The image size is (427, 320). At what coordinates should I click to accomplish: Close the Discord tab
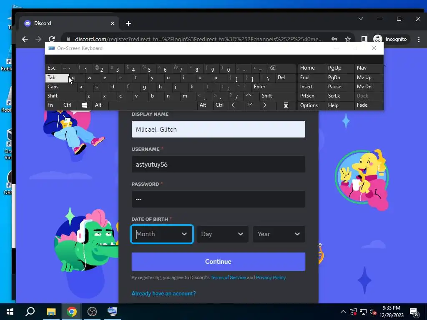click(113, 23)
